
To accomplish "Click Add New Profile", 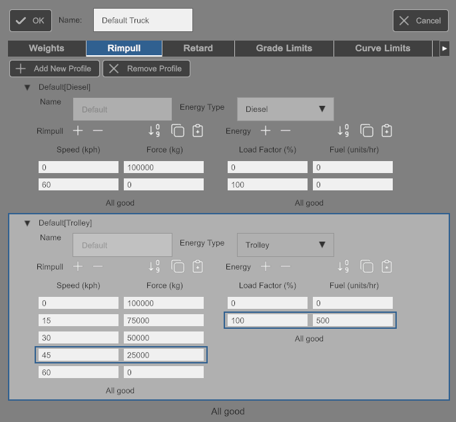I will click(x=55, y=69).
